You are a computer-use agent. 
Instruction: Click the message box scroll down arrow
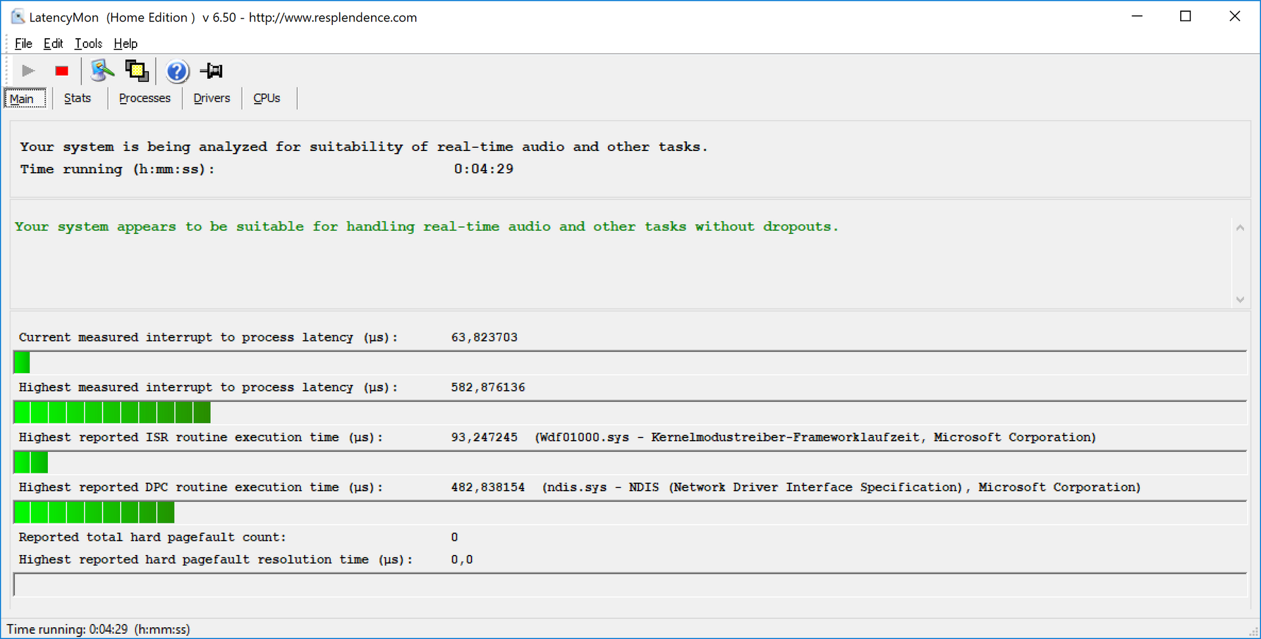(x=1240, y=299)
